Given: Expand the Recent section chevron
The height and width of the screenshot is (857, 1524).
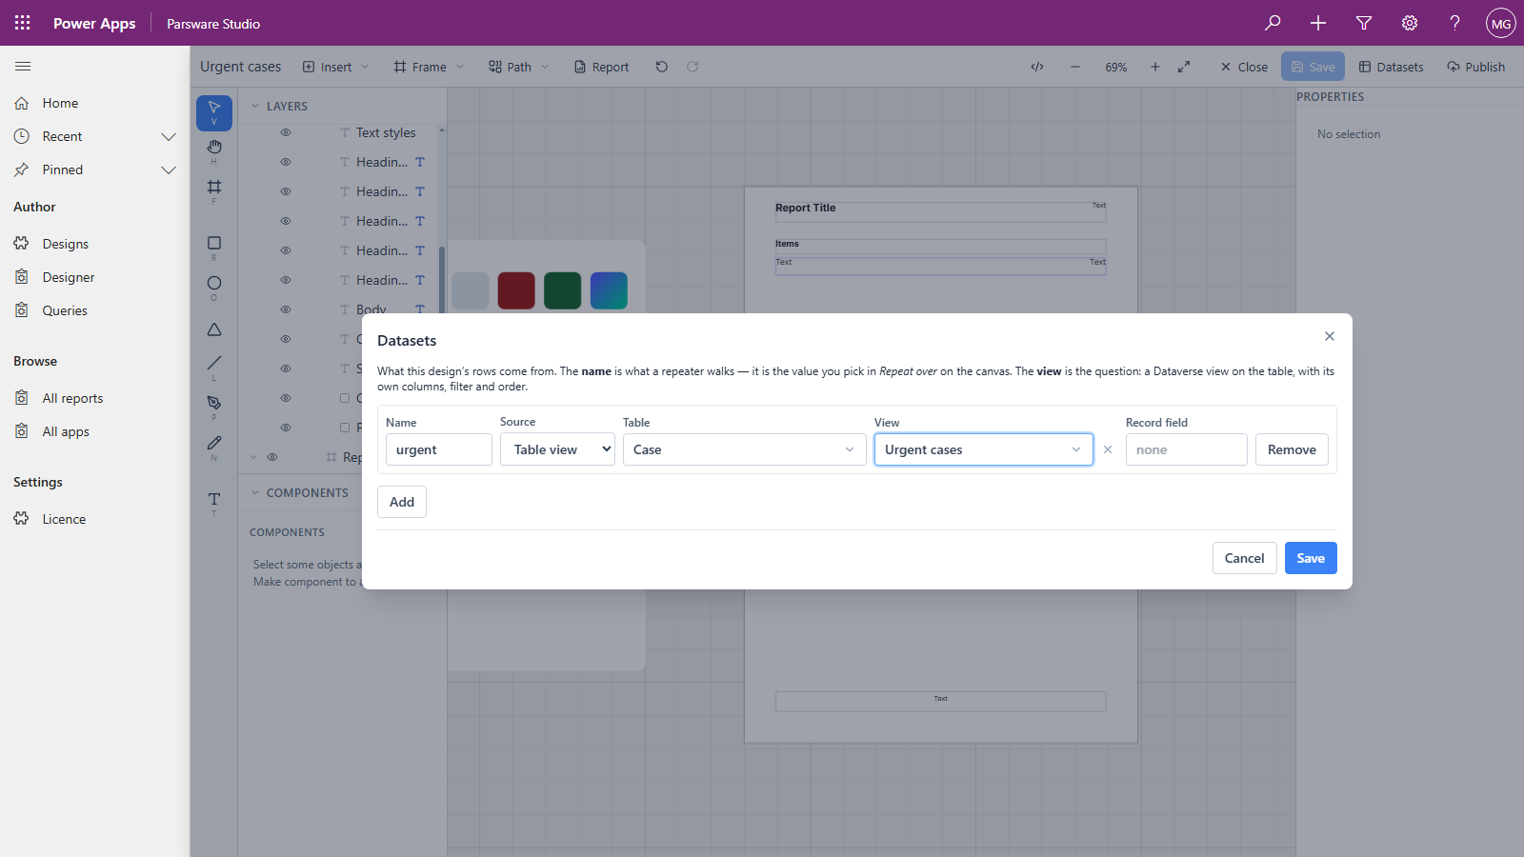Looking at the screenshot, I should pos(169,136).
